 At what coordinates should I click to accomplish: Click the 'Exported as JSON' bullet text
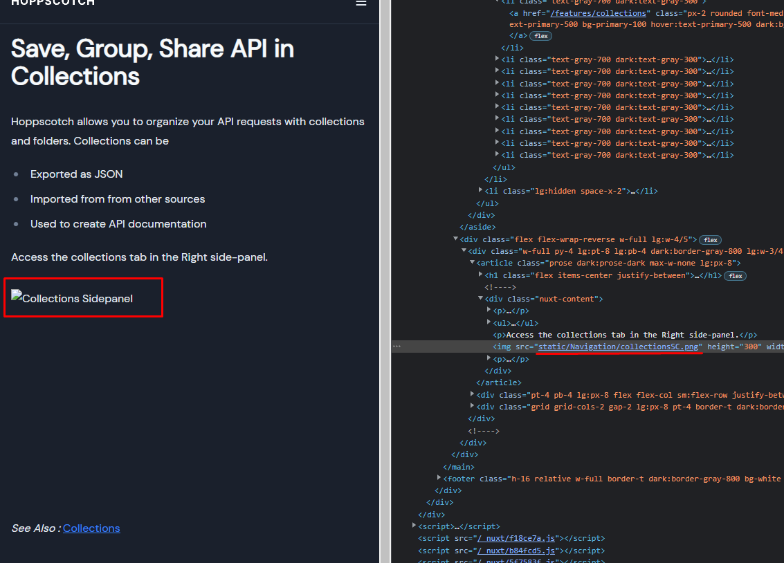[x=77, y=174]
